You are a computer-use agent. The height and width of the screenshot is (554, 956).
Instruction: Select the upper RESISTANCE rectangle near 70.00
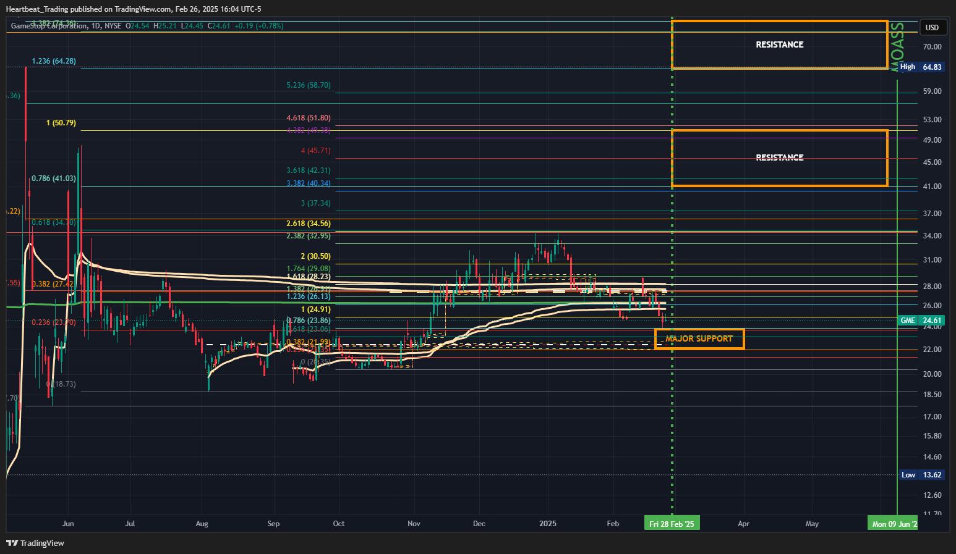click(779, 44)
